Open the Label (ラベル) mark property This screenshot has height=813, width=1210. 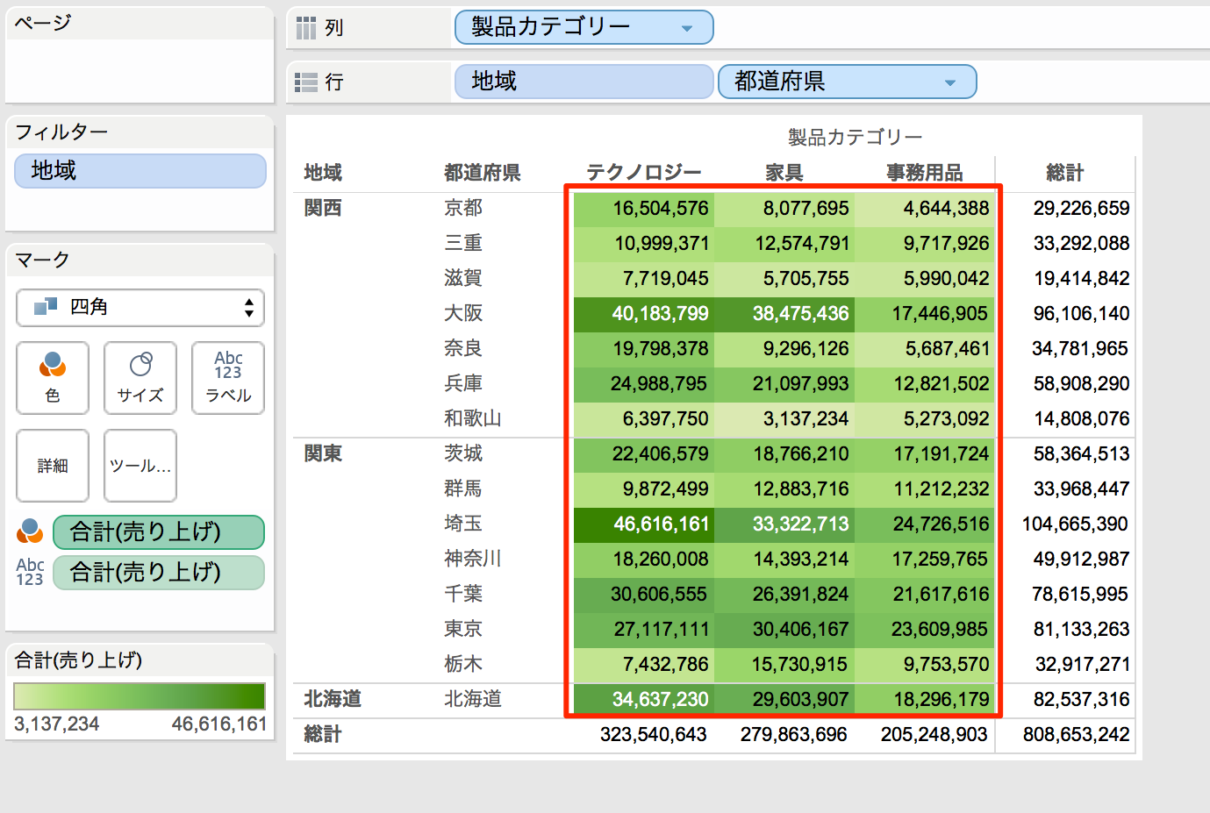coord(227,377)
